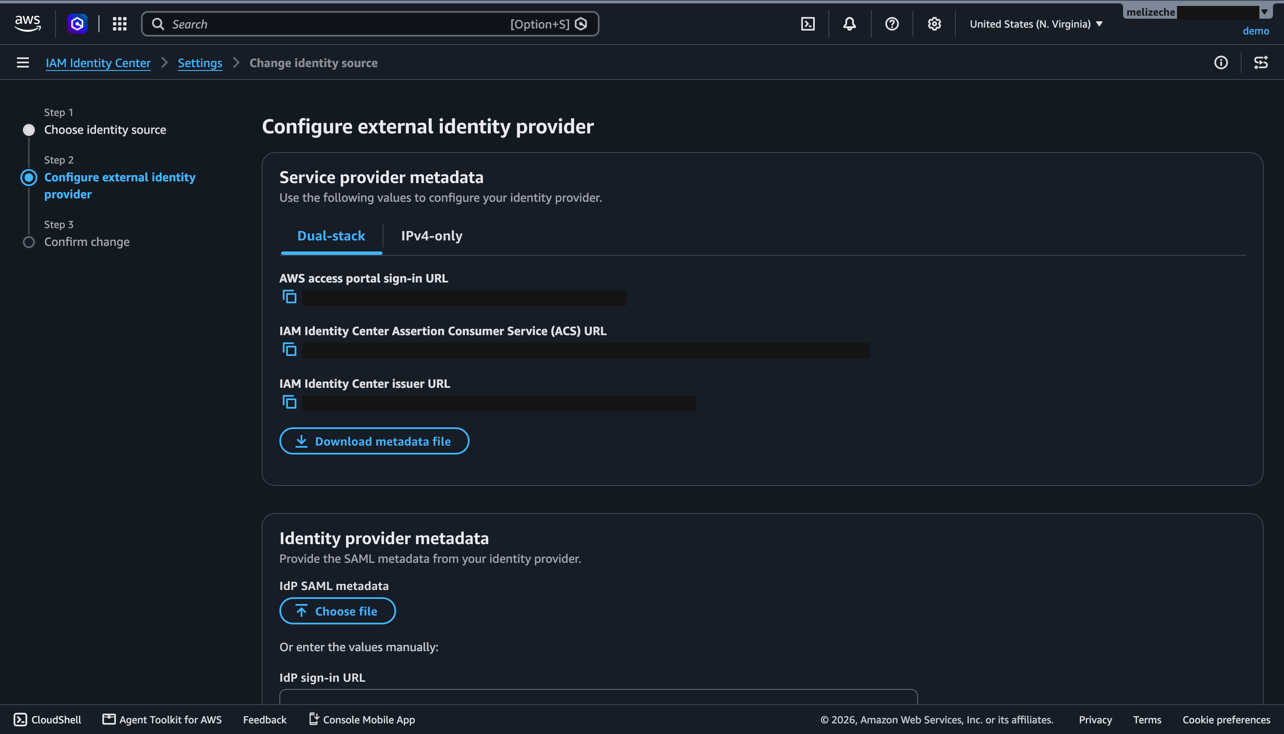The image size is (1284, 734).
Task: Click Choose file for IdP SAML metadata
Action: (337, 611)
